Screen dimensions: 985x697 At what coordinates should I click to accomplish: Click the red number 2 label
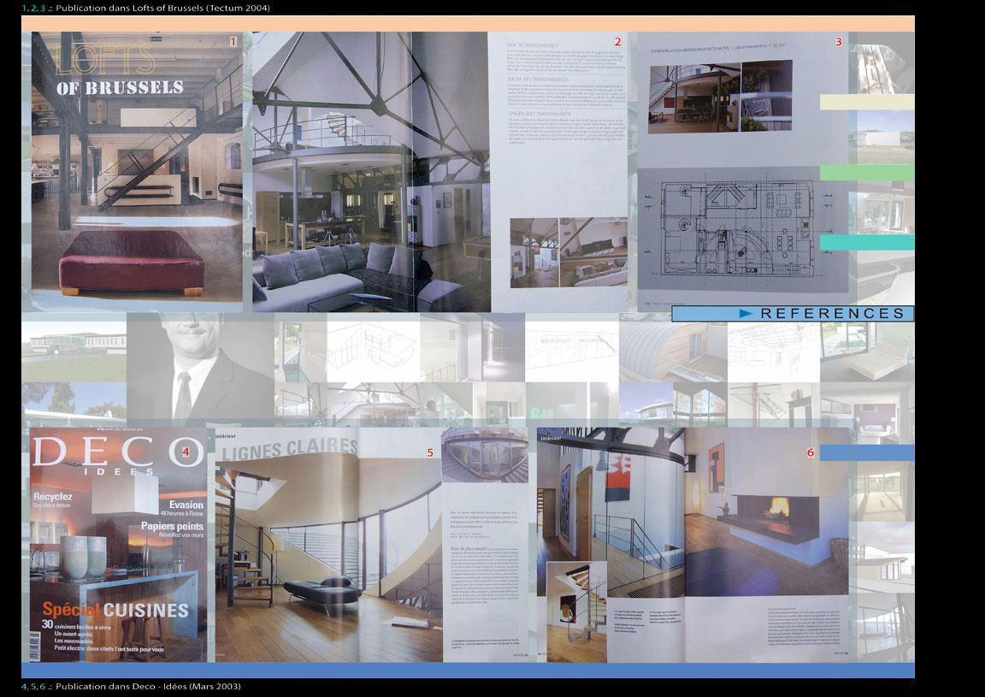(617, 42)
